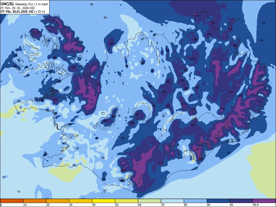Click the '87' humidity value on the map
Viewport: 276px width, 207px height.
[x=18, y=113]
